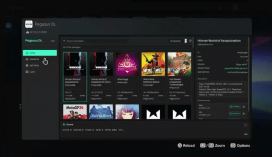Click the source page hyperlink in details
272x157 pixels.
click(x=236, y=69)
